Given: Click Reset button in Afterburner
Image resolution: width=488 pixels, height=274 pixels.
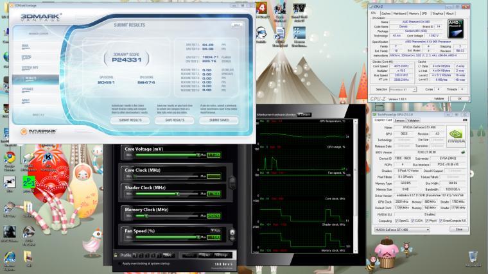Looking at the screenshot, I should [205, 255].
